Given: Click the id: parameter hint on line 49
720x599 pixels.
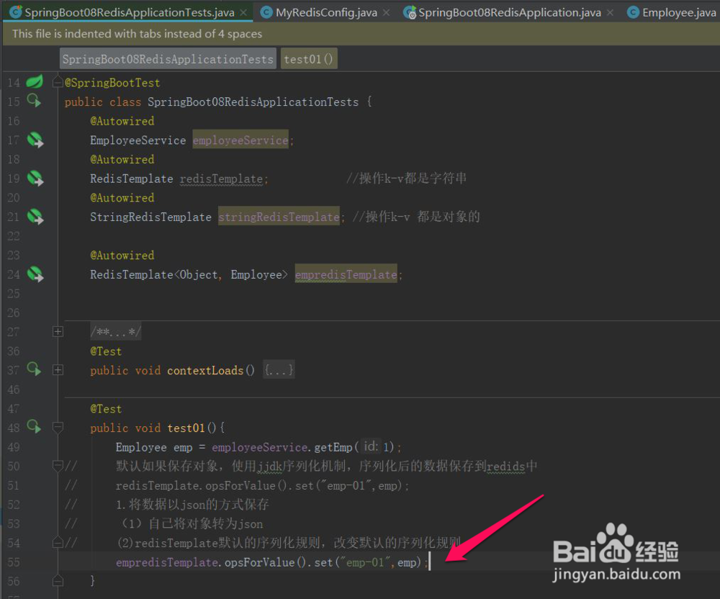Looking at the screenshot, I should point(371,446).
